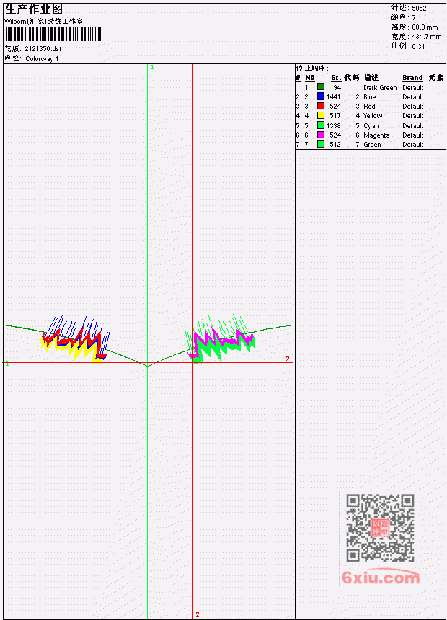The height and width of the screenshot is (620, 447).
Task: Select stitch count '1441' in Blue row
Action: point(333,97)
